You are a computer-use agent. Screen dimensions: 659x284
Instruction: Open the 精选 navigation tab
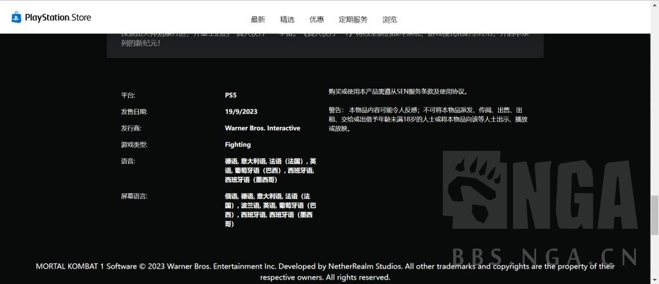(288, 20)
